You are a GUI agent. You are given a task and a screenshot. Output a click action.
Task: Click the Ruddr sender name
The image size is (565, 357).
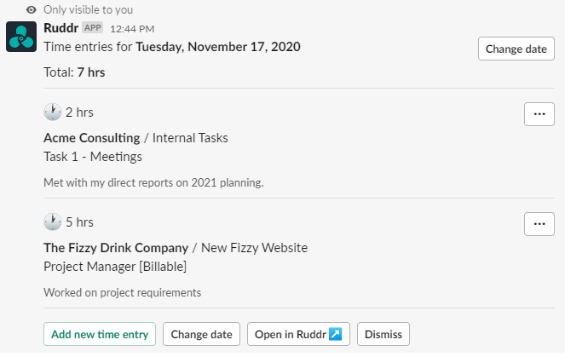pyautogui.click(x=61, y=27)
